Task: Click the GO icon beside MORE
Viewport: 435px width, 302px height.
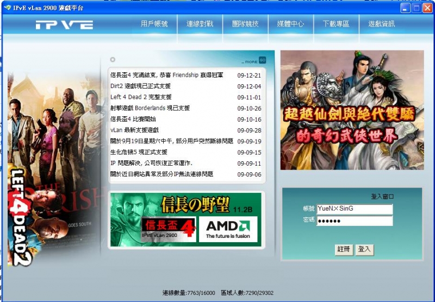Action: click(262, 60)
